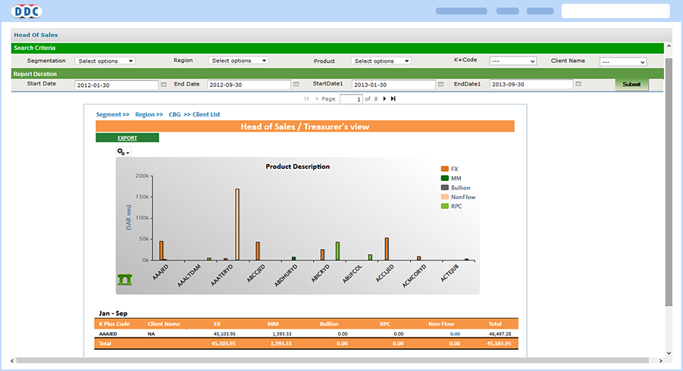Click the DDC logo

coord(27,11)
